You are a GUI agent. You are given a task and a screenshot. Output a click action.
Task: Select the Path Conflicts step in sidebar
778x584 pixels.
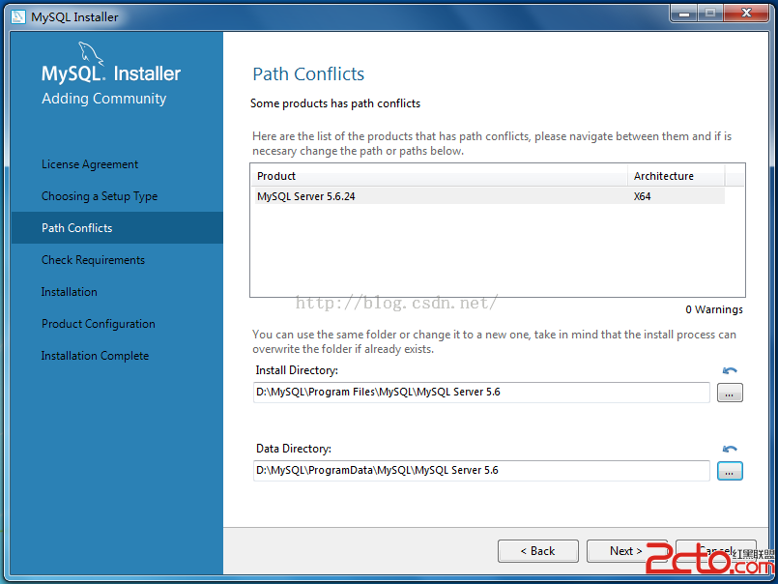(117, 228)
